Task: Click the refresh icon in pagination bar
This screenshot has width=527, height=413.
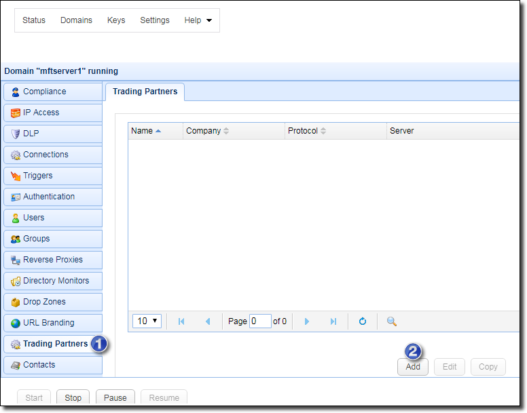Action: point(363,321)
